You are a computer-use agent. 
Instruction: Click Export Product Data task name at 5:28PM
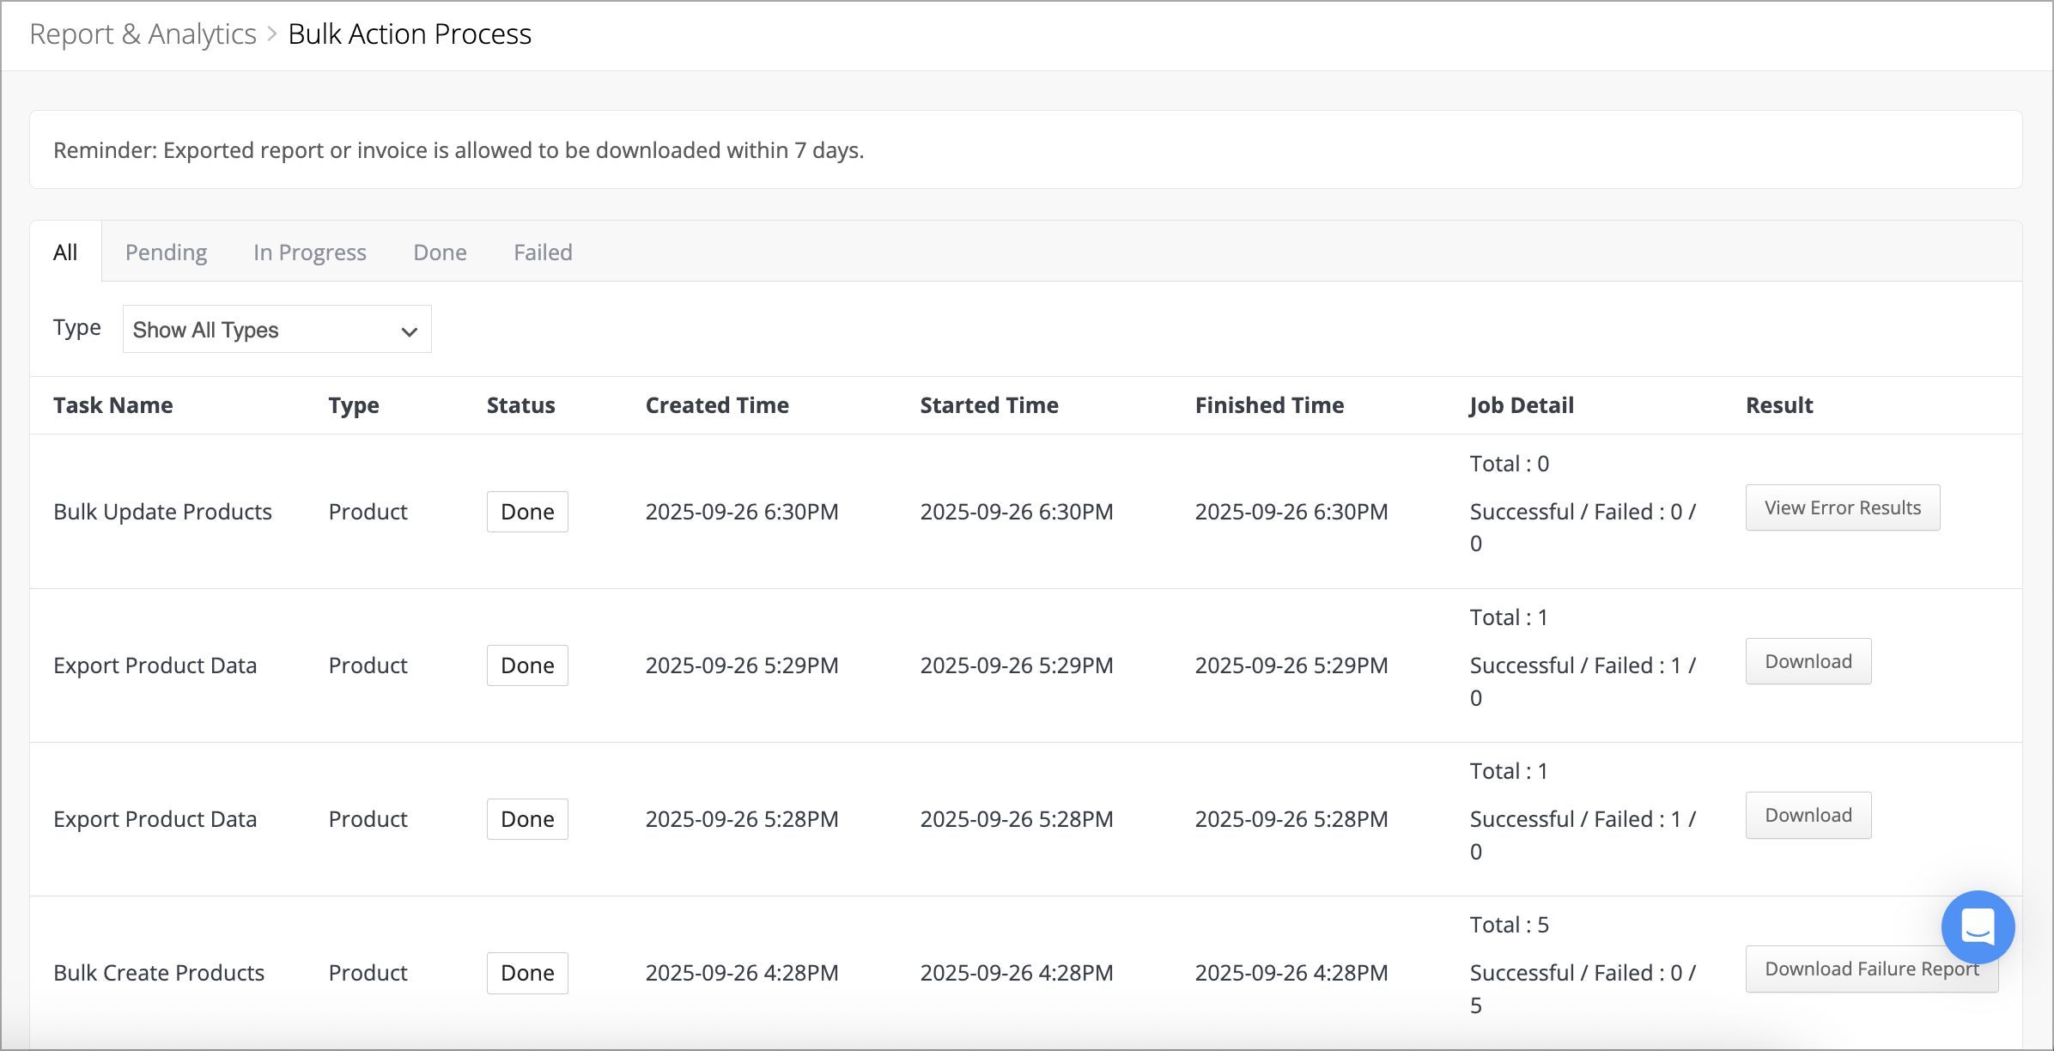(x=155, y=819)
